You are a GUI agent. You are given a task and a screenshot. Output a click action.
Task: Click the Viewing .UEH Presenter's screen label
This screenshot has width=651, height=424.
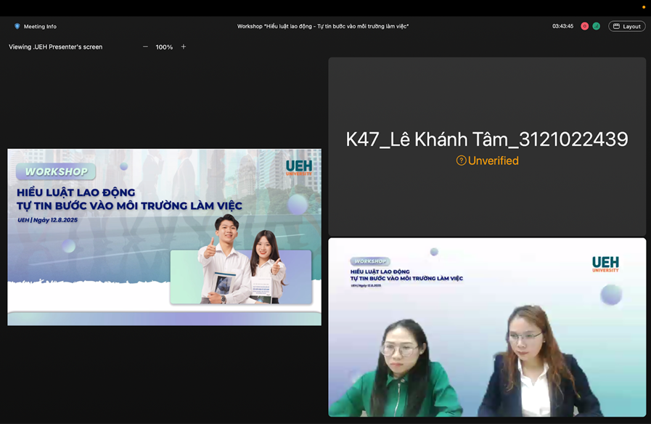tap(56, 46)
